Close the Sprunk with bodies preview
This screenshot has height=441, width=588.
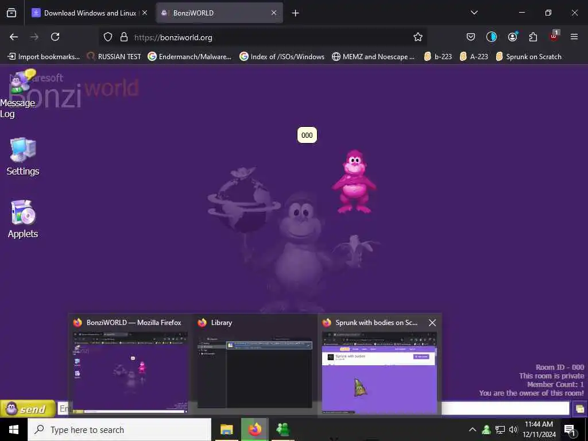tap(432, 323)
